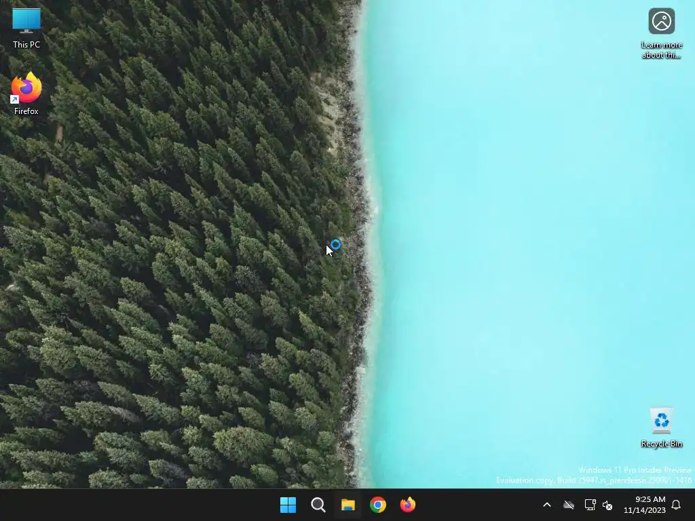This screenshot has width=695, height=521.
Task: Launch Google Chrome from the taskbar
Action: tap(377, 505)
